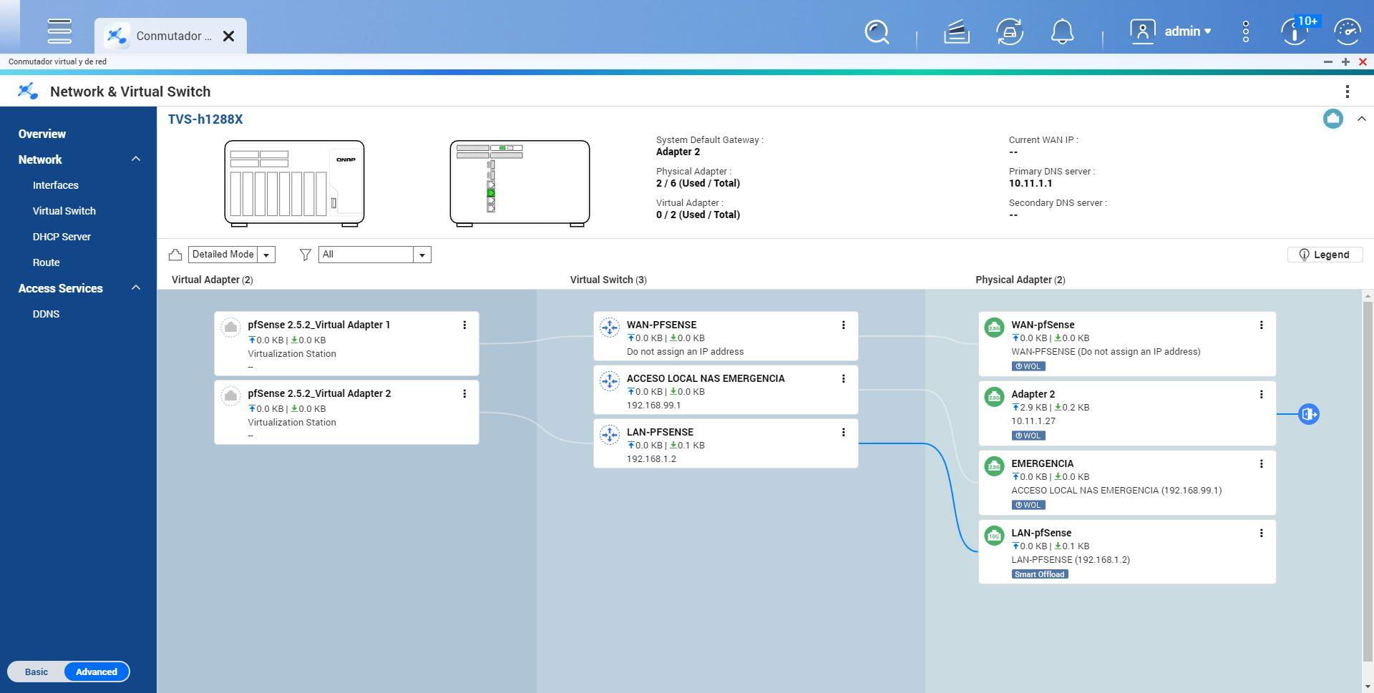Open options menu for LAN-PFSENSE switch
This screenshot has width=1374, height=693.
(844, 432)
